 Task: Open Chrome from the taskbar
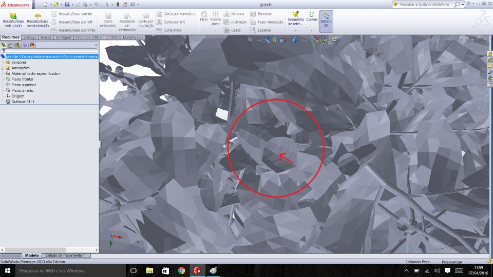tap(181, 270)
